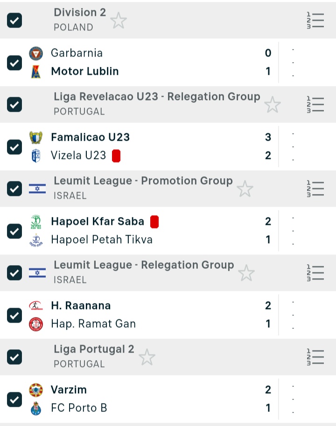Open Leumit Relegation Group standings icon
336x426 pixels.
point(315,273)
